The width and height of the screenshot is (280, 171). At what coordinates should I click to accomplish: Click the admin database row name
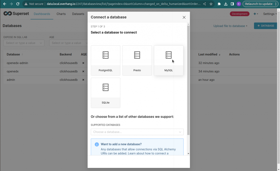11,80
